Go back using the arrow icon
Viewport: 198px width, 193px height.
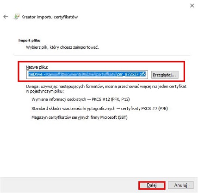(6, 17)
